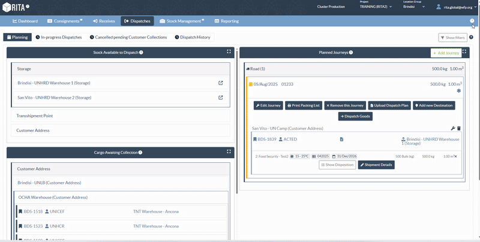Click the Dispatch Goods button
This screenshot has width=480, height=242.
point(356,116)
